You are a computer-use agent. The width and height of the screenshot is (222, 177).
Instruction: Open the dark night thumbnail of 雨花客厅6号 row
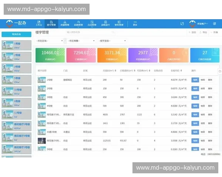click(42, 141)
